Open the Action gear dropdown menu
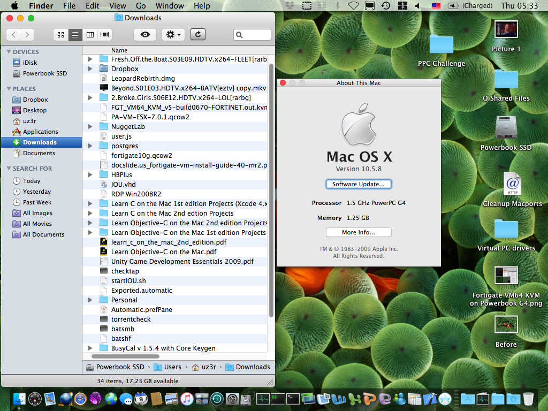Viewport: 548px width, 411px height. tap(173, 35)
